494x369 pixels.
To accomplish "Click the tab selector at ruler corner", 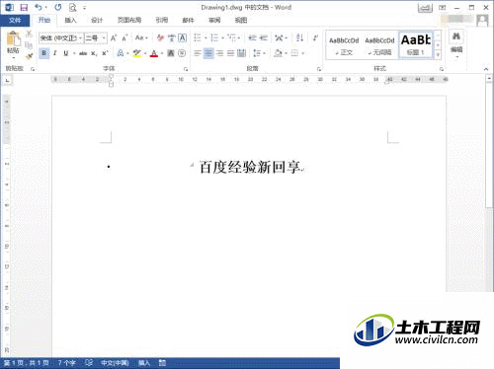I will (7, 80).
